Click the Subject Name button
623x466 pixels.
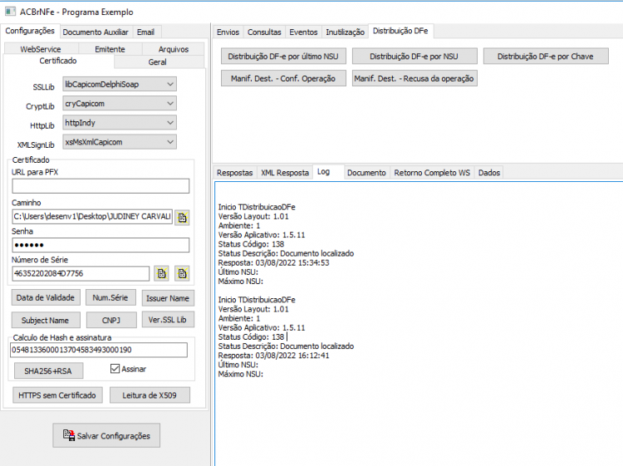(x=46, y=320)
